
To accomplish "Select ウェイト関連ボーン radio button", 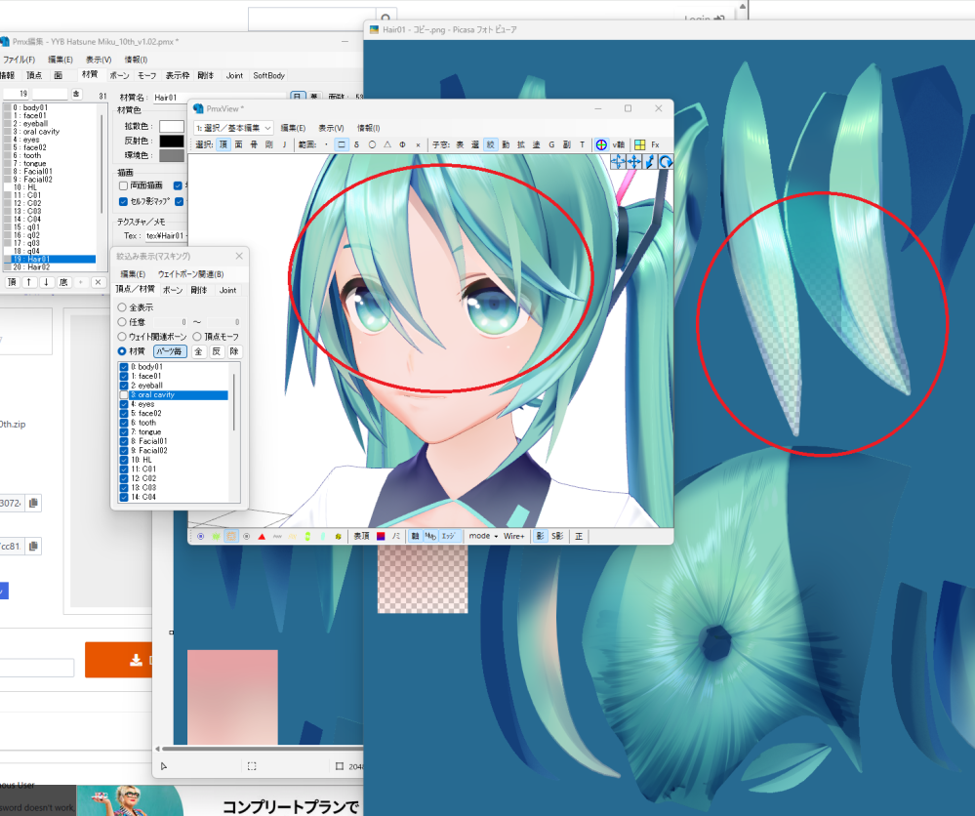I will click(122, 337).
